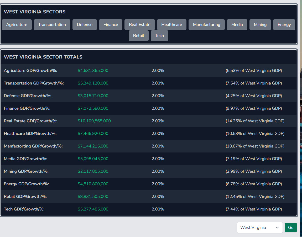Open the Mining sector
This screenshot has height=237, width=302.
[260, 25]
